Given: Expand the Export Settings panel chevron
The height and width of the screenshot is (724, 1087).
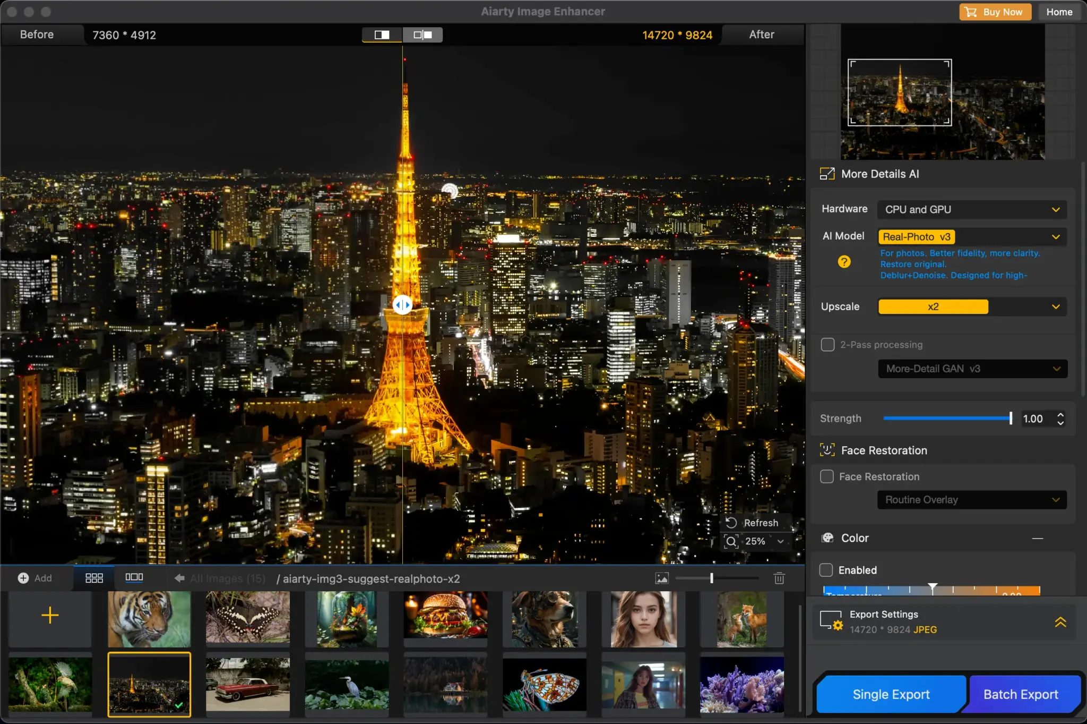Looking at the screenshot, I should [1060, 621].
